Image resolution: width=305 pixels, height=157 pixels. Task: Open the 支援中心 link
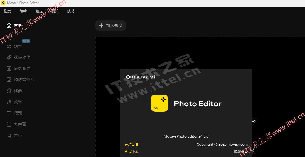132,152
